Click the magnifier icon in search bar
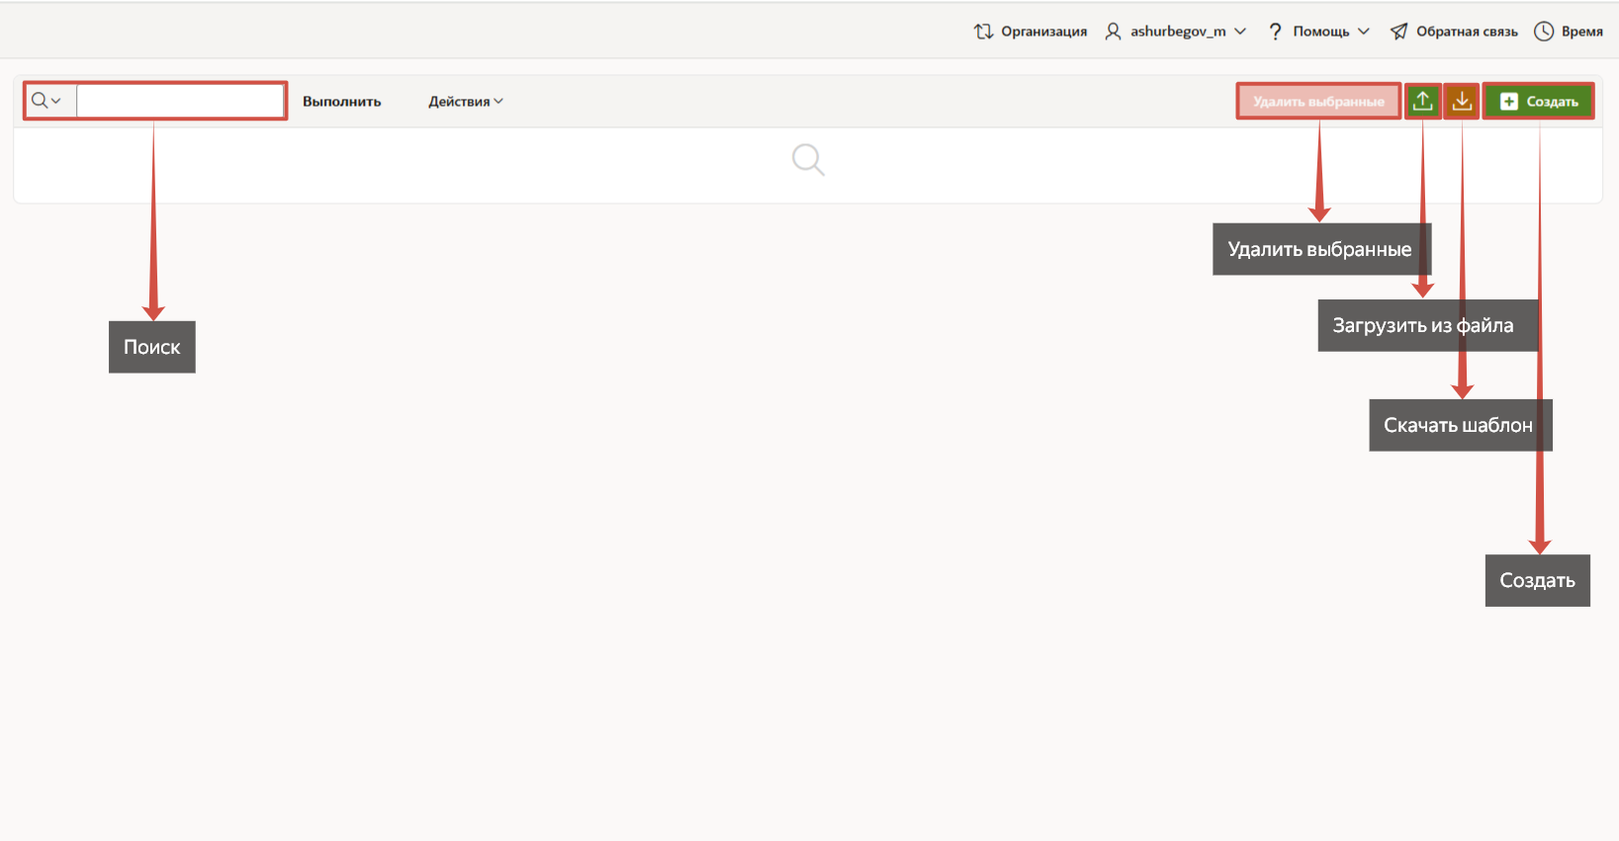The width and height of the screenshot is (1619, 841). coord(40,101)
